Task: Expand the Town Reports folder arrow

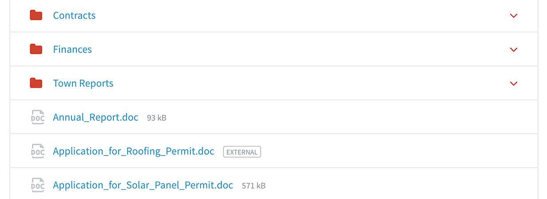Action: pyautogui.click(x=514, y=84)
